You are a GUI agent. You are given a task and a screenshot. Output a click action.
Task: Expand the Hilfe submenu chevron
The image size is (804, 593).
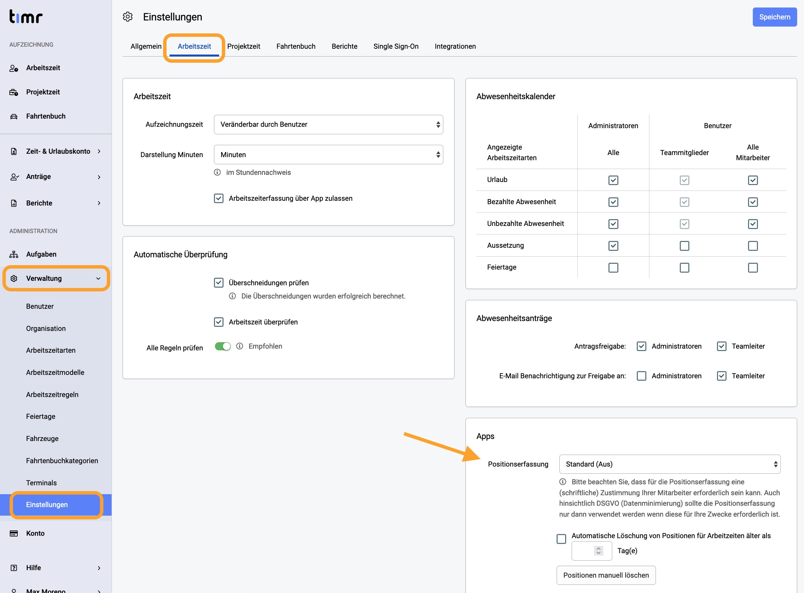(x=99, y=568)
